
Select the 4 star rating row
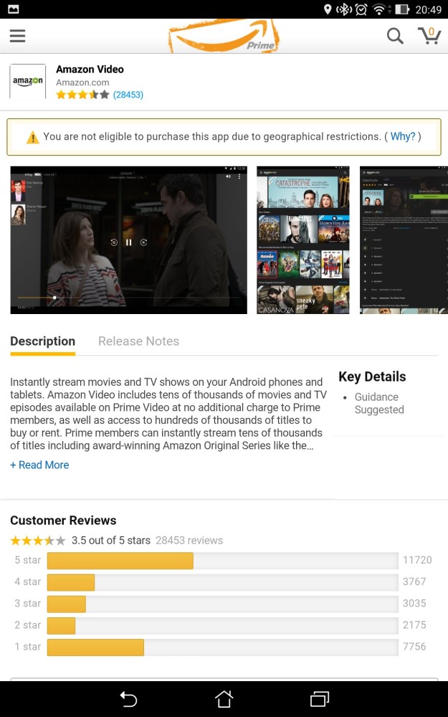click(x=223, y=581)
